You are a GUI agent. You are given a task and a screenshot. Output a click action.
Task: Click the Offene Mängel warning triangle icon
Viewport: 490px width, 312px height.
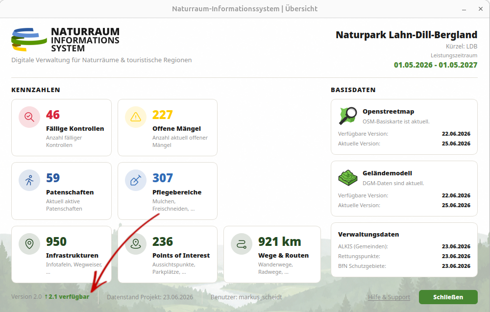[x=136, y=117]
